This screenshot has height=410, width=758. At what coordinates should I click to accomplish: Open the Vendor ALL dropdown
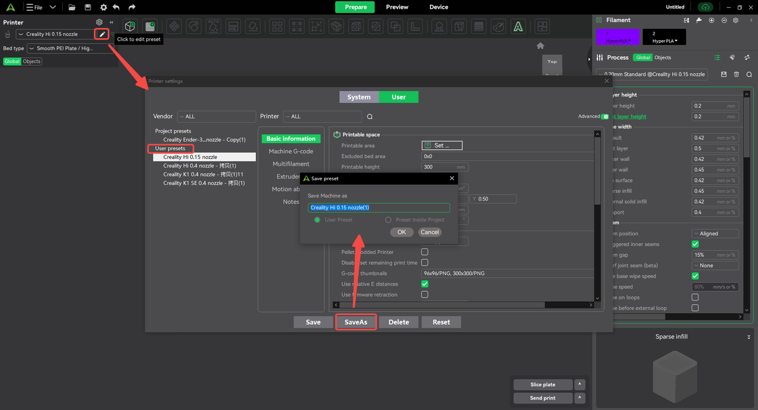coord(217,117)
